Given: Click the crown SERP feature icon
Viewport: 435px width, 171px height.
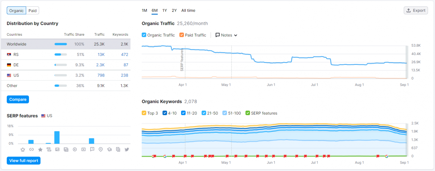Looking at the screenshot, I should [x=23, y=149].
